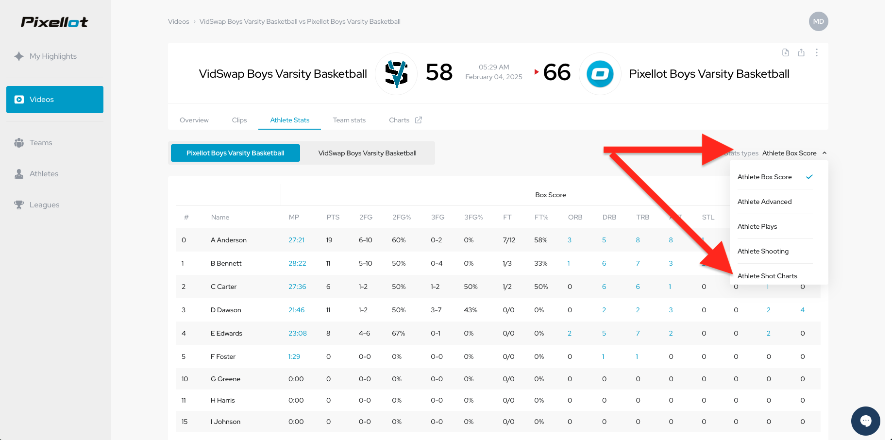Select Athlete Box Score option
The image size is (892, 440).
coord(775,177)
